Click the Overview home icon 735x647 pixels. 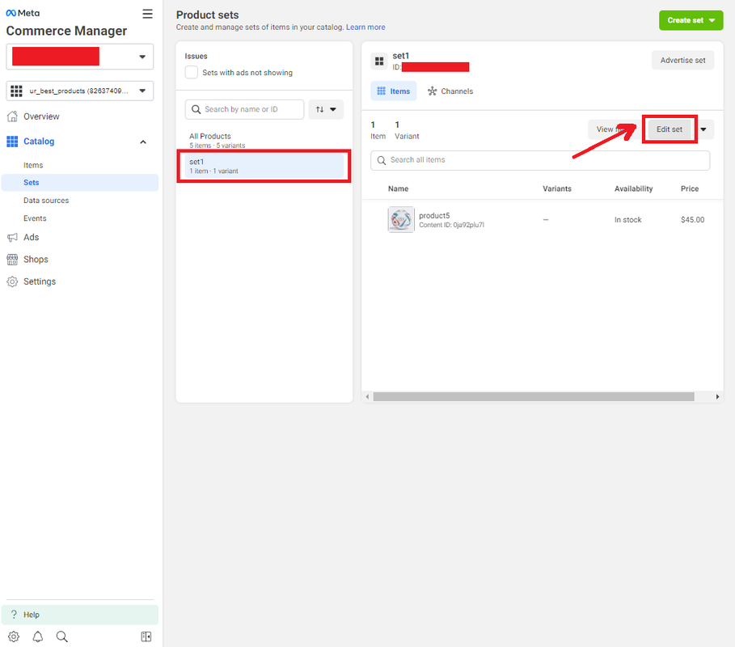tap(12, 116)
